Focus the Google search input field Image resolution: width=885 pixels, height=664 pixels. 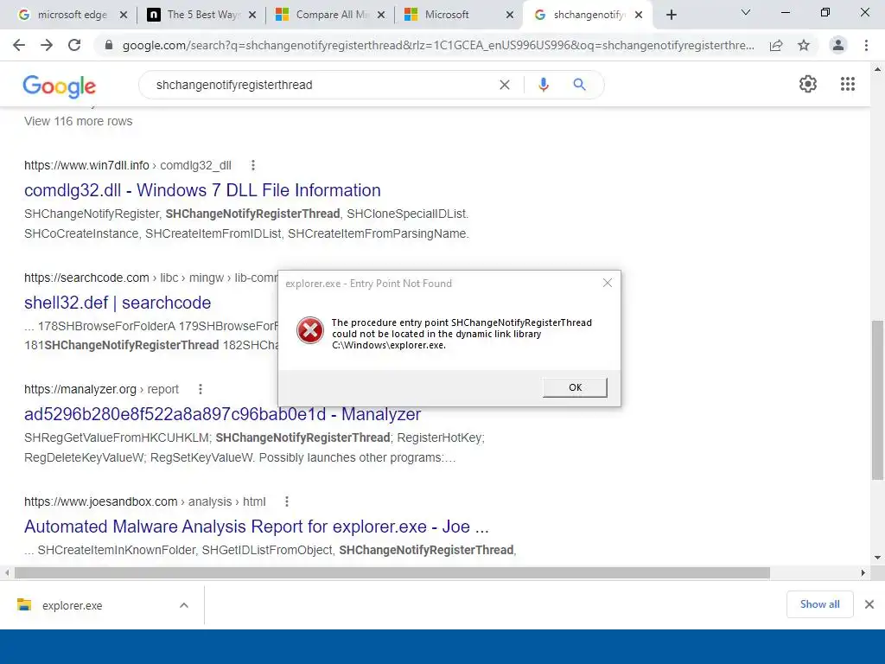(x=322, y=85)
